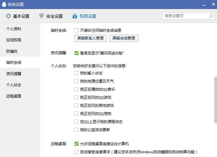The height and width of the screenshot is (157, 217).
Task: Open 屏蔽会话管理 button
Action: [124, 38]
